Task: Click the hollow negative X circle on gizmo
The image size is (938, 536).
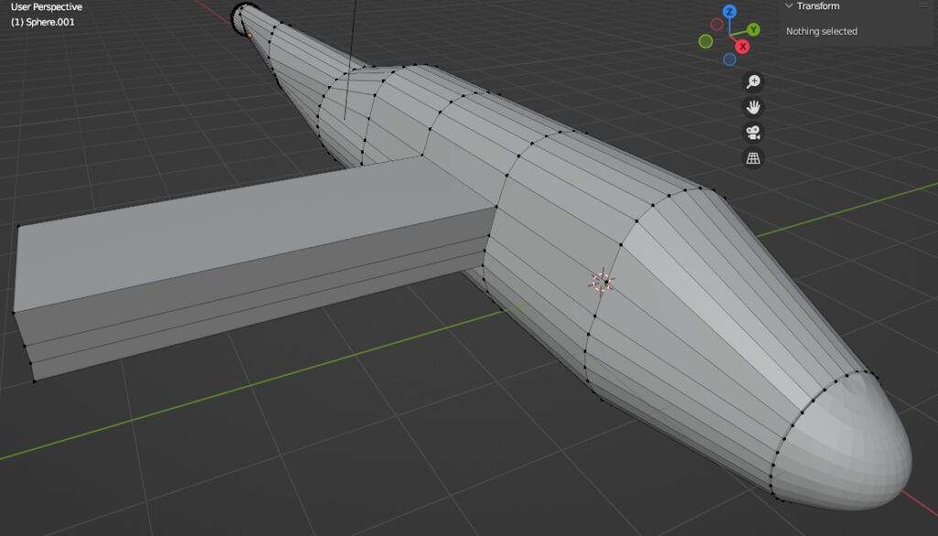Action: [716, 22]
